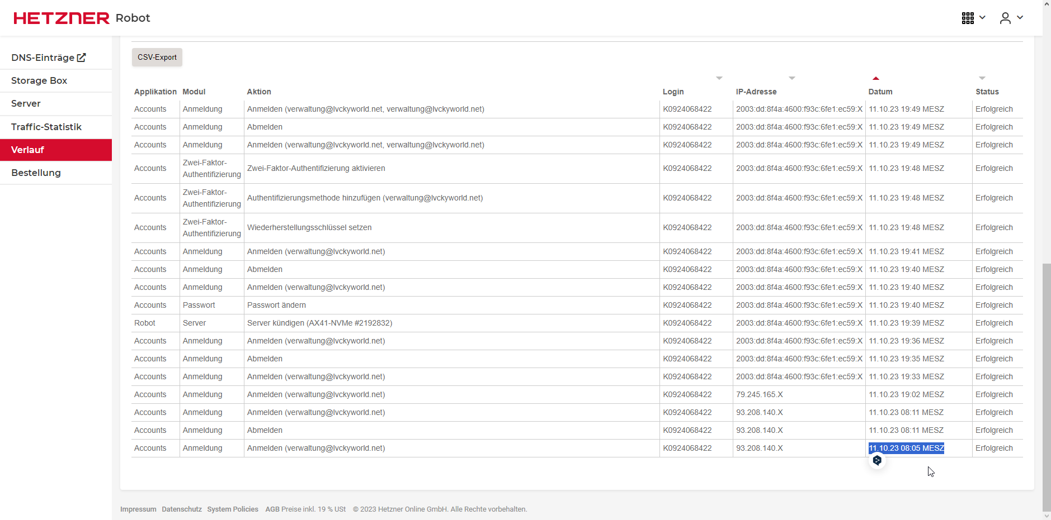
Task: Sort by IP-Adresse using the column arrow
Action: point(792,78)
